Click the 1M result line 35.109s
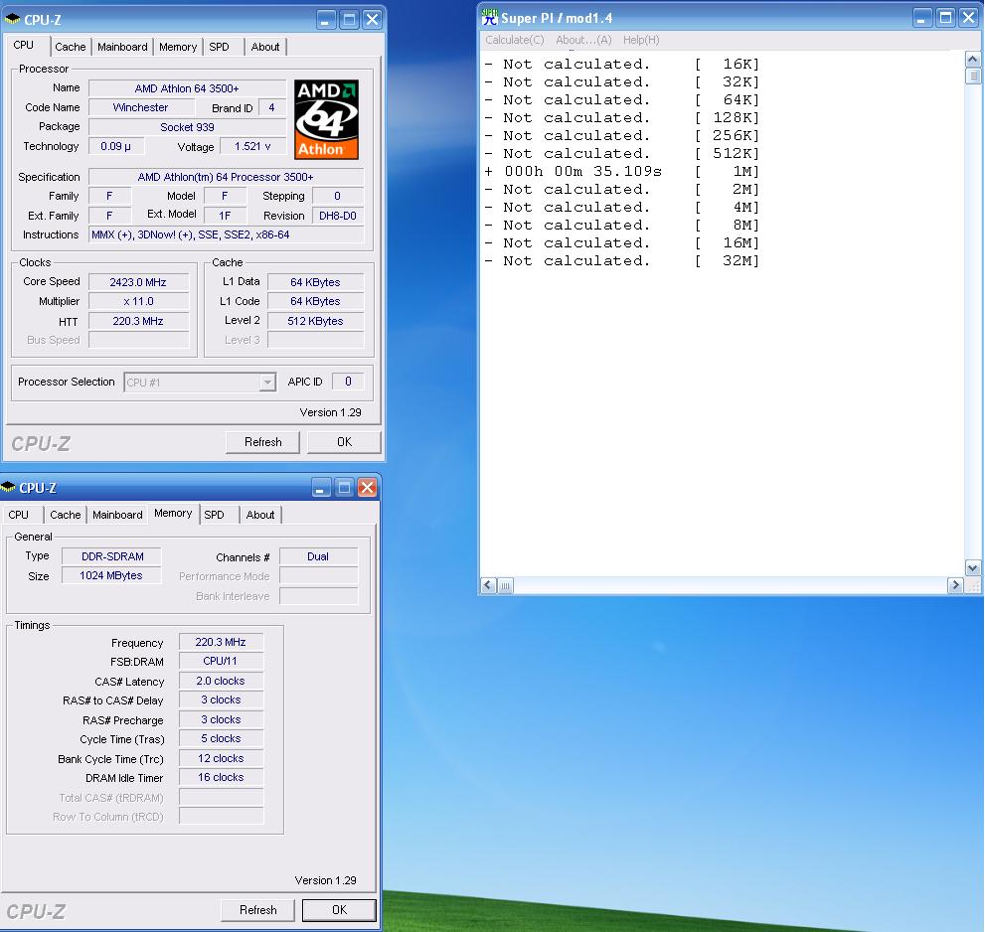The image size is (985, 932). point(622,172)
